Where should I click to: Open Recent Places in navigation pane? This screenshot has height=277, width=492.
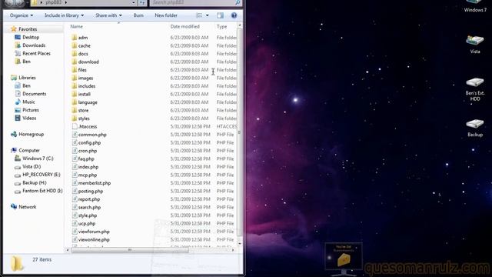(36, 54)
